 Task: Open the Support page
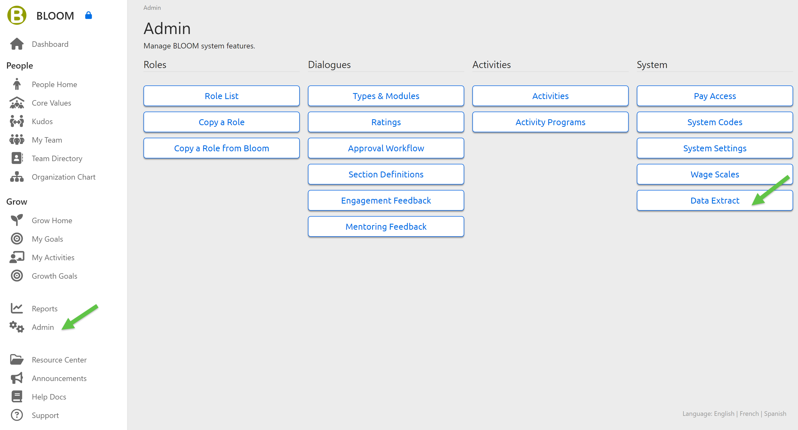[45, 415]
